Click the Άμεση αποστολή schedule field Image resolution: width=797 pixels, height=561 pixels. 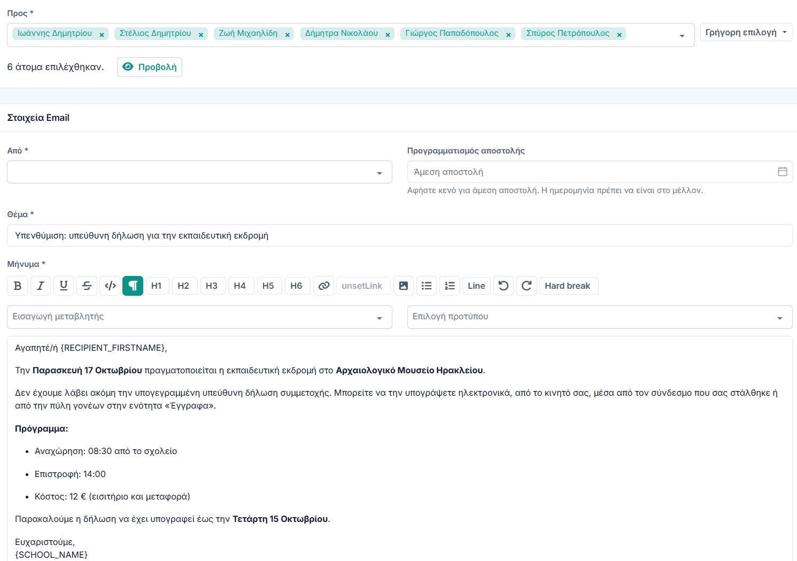(x=600, y=172)
